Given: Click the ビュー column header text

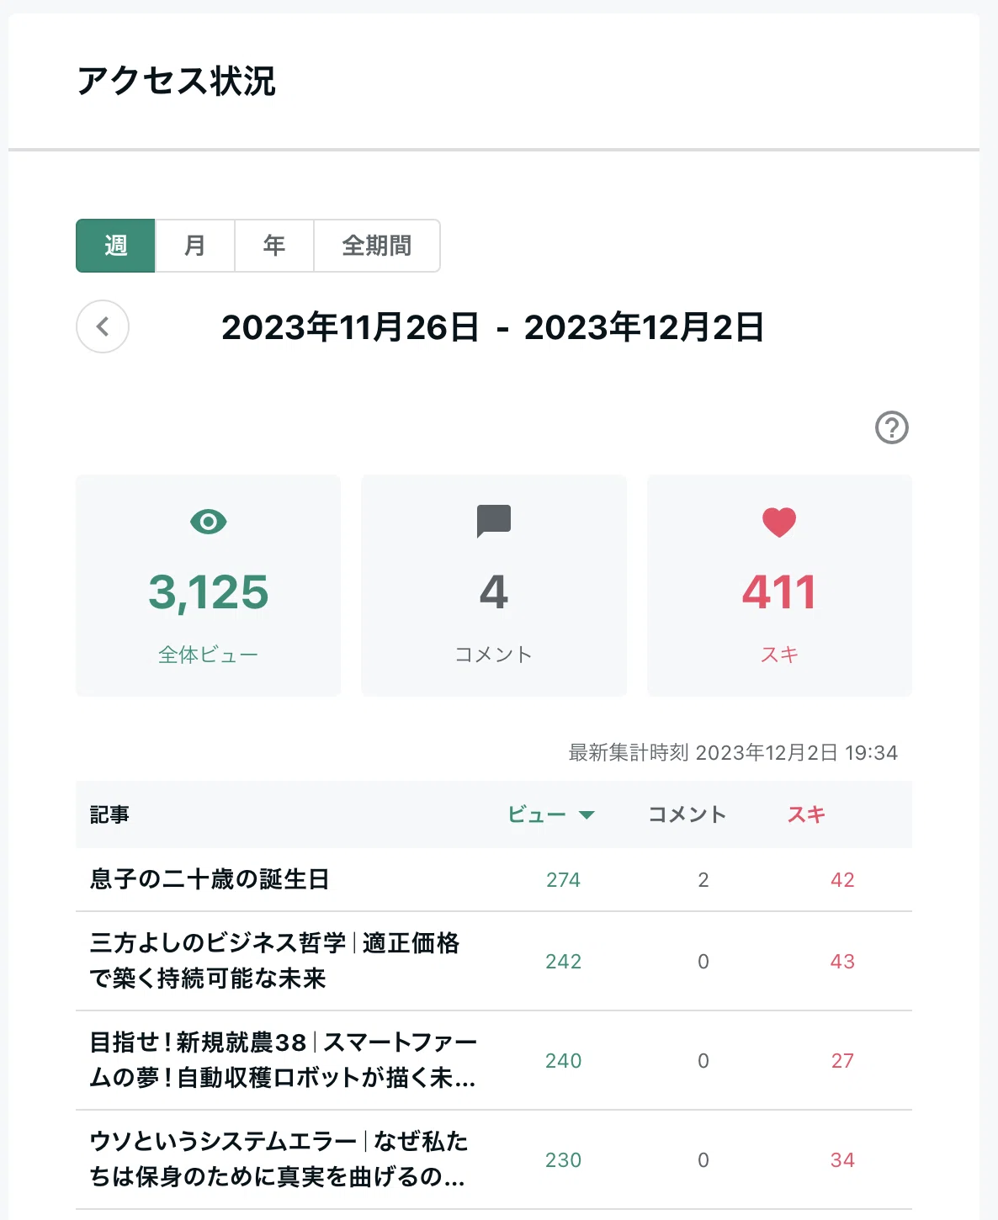Looking at the screenshot, I should 537,814.
